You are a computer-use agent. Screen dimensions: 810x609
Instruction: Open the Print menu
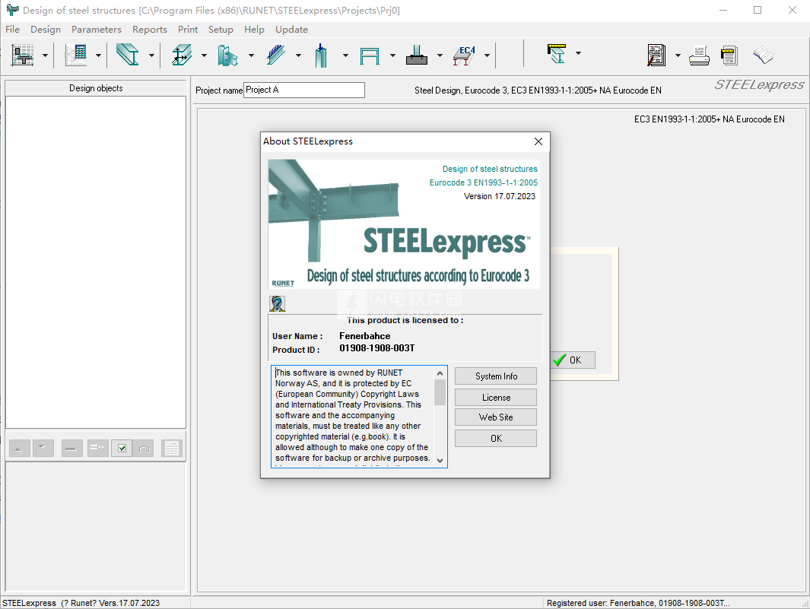188,30
